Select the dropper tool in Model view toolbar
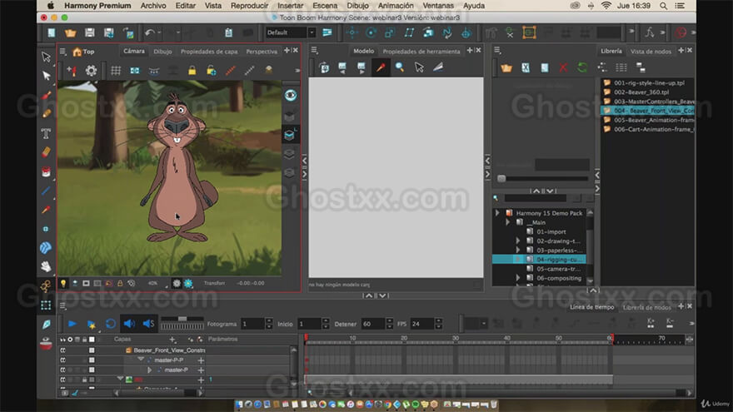 tap(381, 67)
